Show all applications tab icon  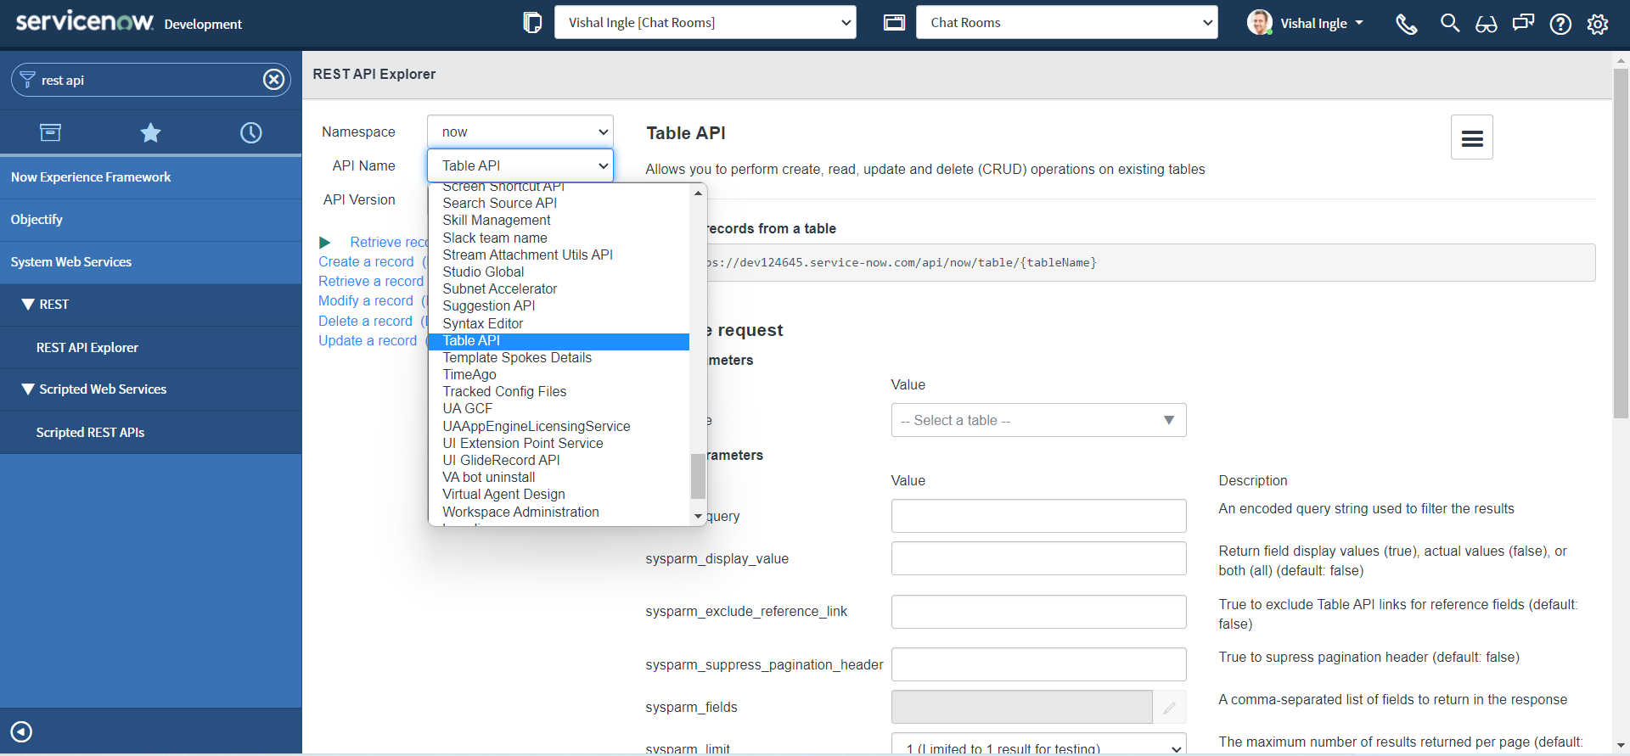[x=50, y=132]
